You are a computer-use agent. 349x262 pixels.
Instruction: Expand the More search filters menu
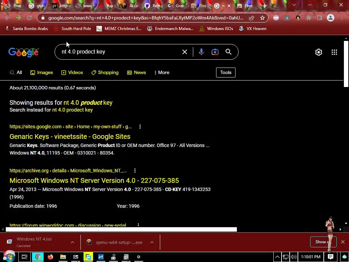click(x=162, y=72)
